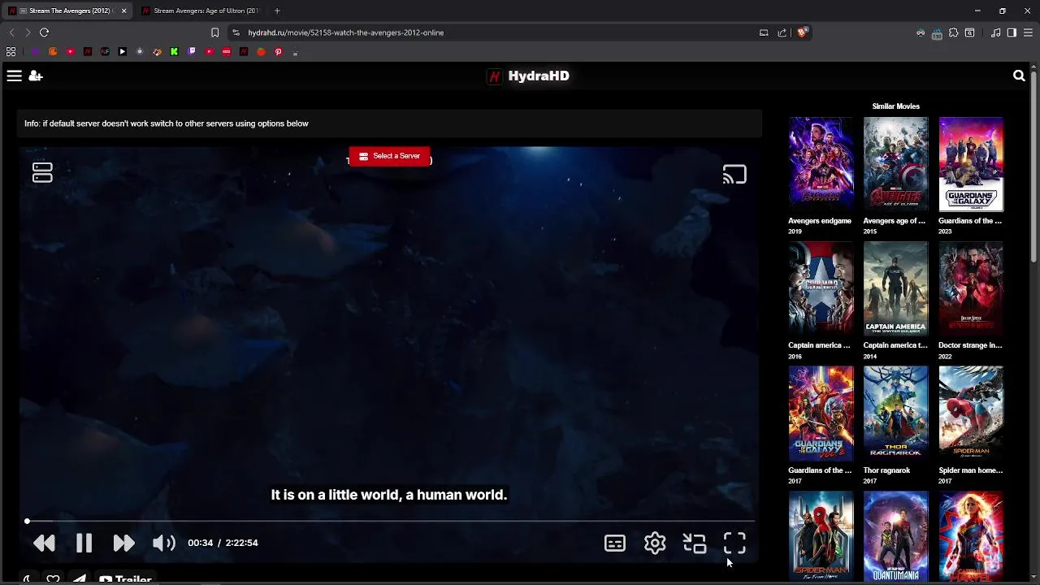Open Doctor Strange 2022 poster

click(971, 288)
